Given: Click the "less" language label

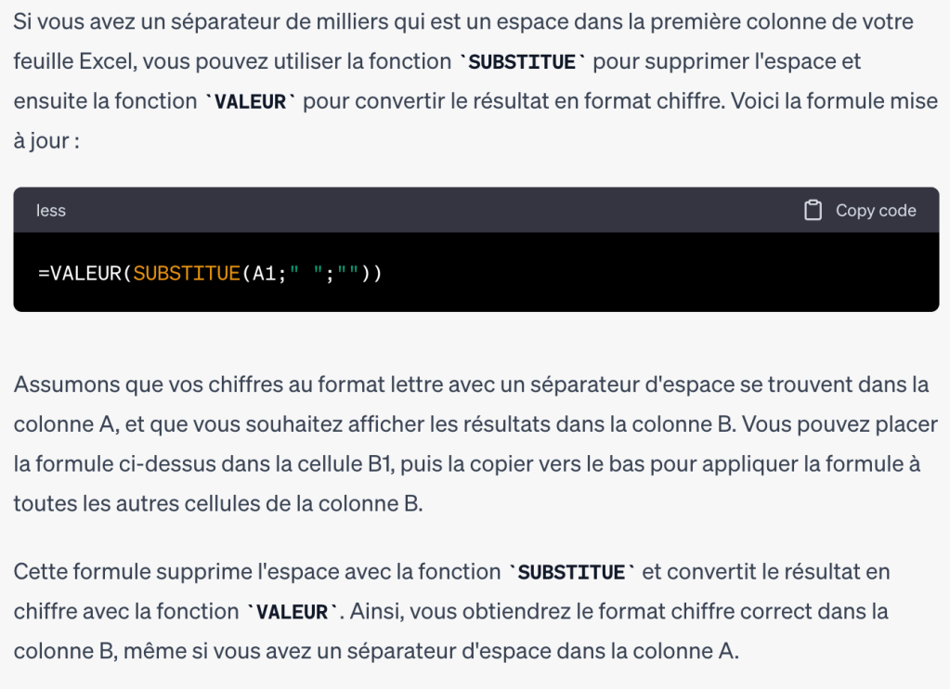Looking at the screenshot, I should 51,211.
